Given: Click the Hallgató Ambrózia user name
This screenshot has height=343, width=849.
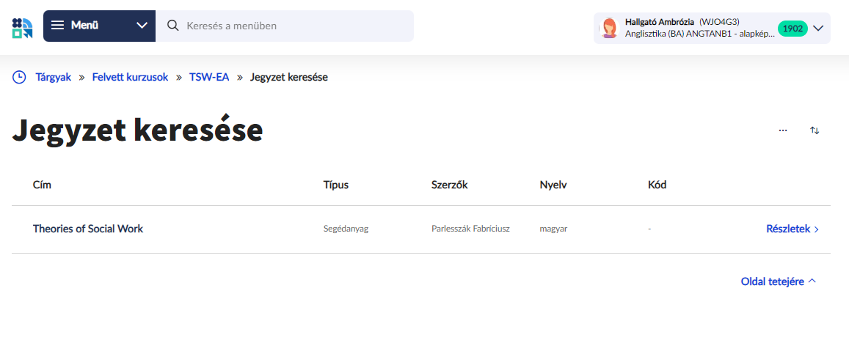Looking at the screenshot, I should 659,21.
